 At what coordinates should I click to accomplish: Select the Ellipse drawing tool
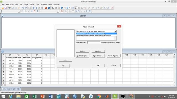pyautogui.click(x=79, y=11)
